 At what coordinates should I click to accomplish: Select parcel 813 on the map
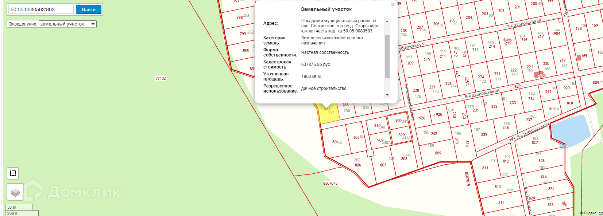point(498,186)
